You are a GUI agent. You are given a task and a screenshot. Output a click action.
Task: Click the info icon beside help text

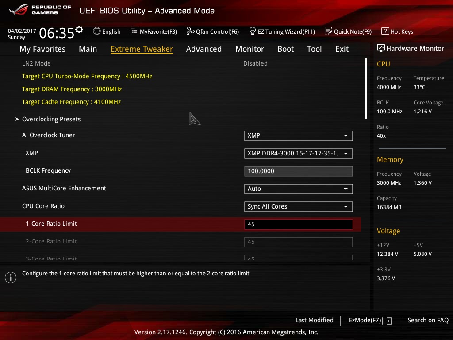[11, 278]
